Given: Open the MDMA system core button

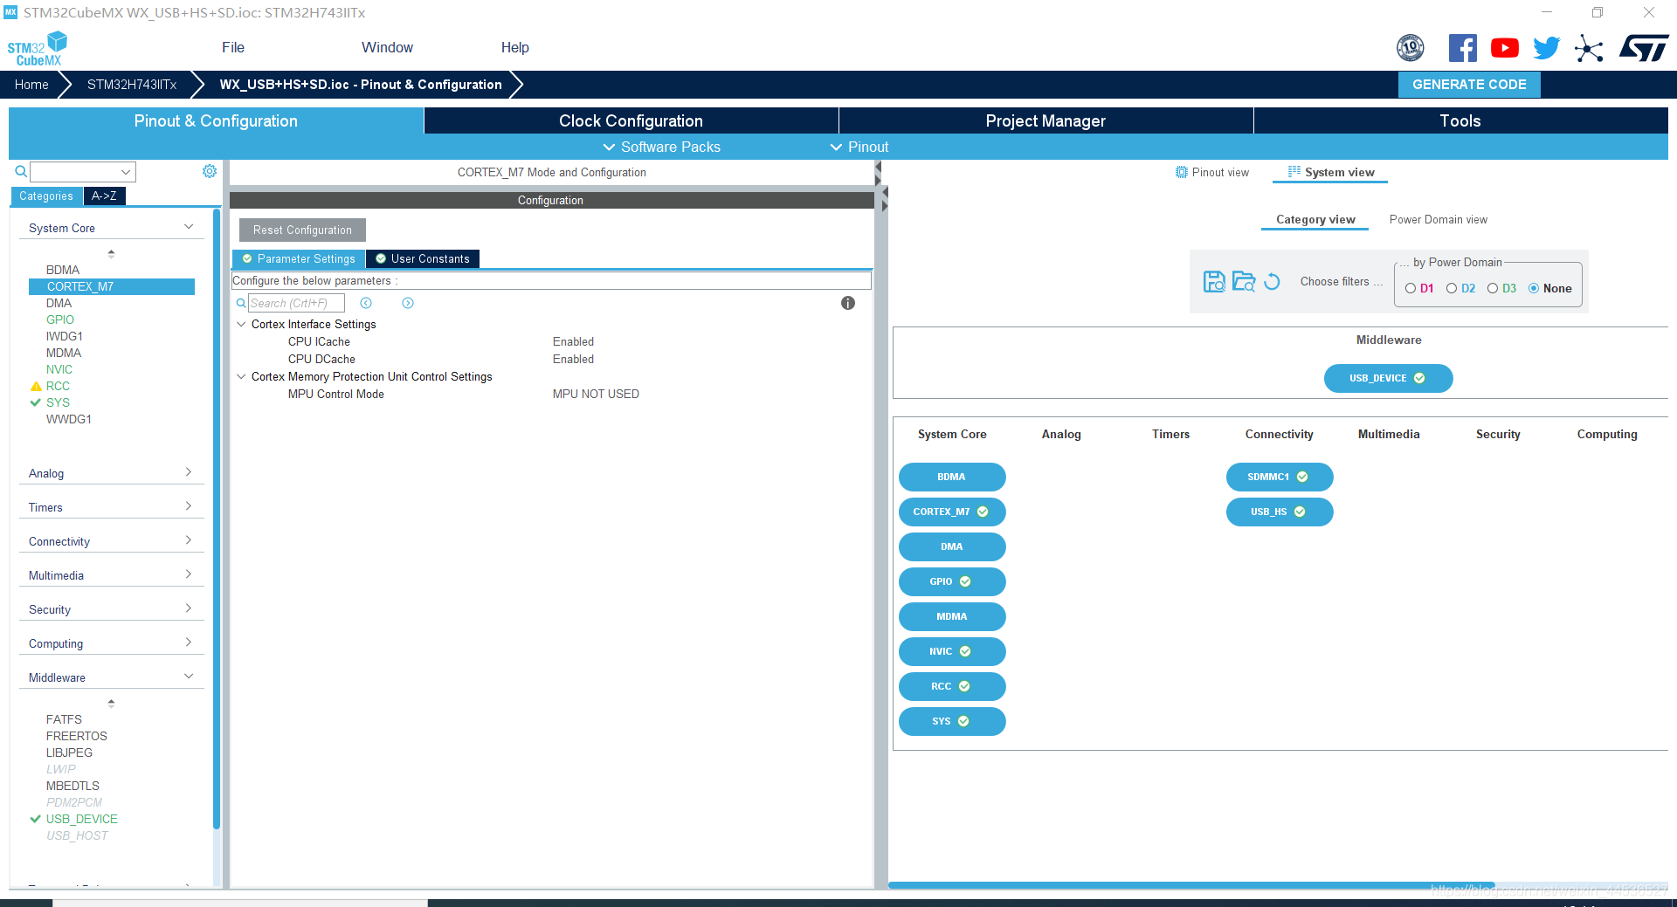Looking at the screenshot, I should pyautogui.click(x=952, y=616).
